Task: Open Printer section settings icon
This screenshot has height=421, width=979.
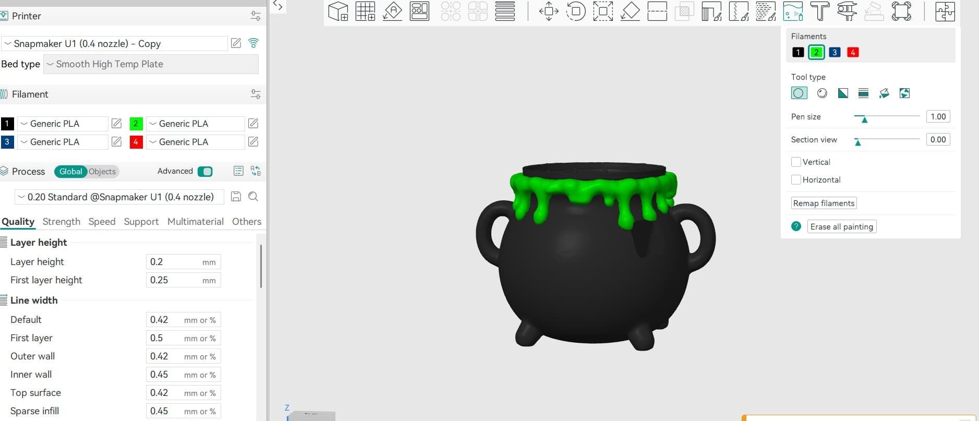Action: point(256,16)
